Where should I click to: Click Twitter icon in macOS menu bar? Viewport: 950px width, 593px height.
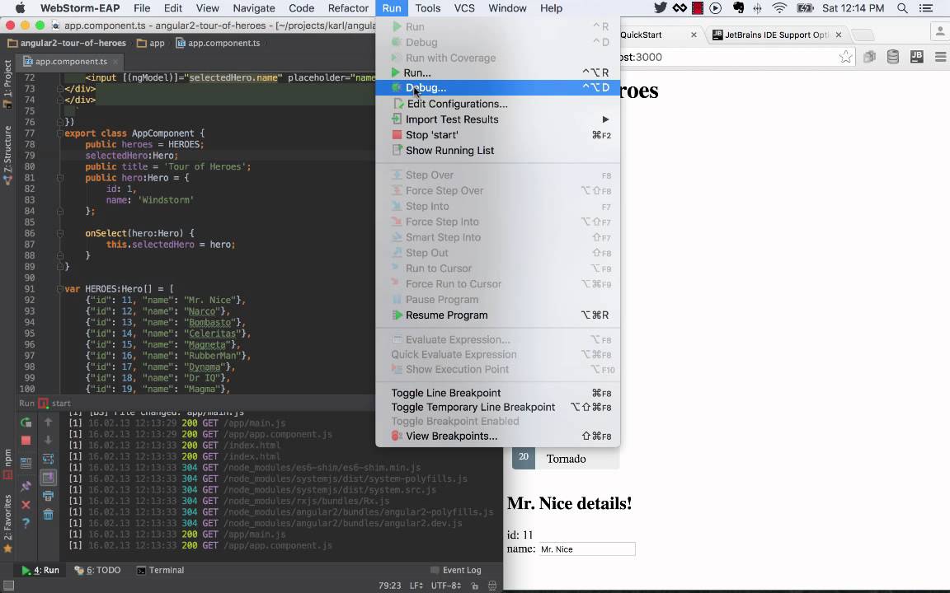click(x=661, y=8)
